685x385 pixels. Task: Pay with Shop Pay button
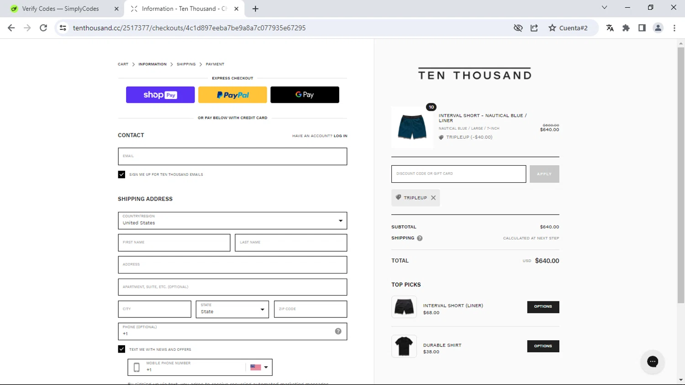pyautogui.click(x=160, y=95)
